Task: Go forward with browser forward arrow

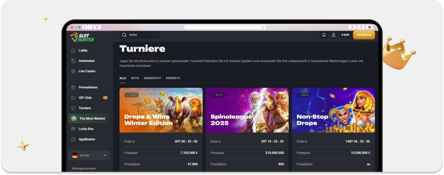Action: pos(90,27)
